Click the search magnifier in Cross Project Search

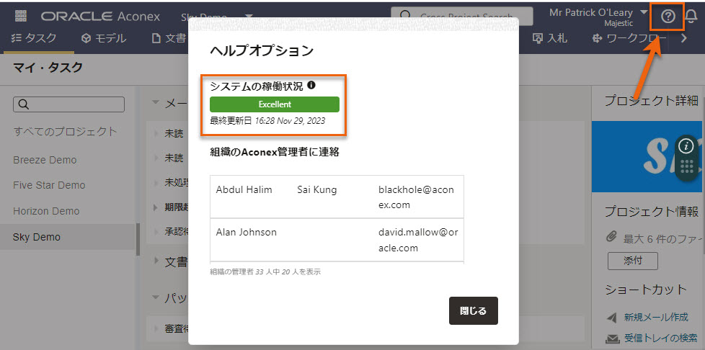(x=406, y=17)
